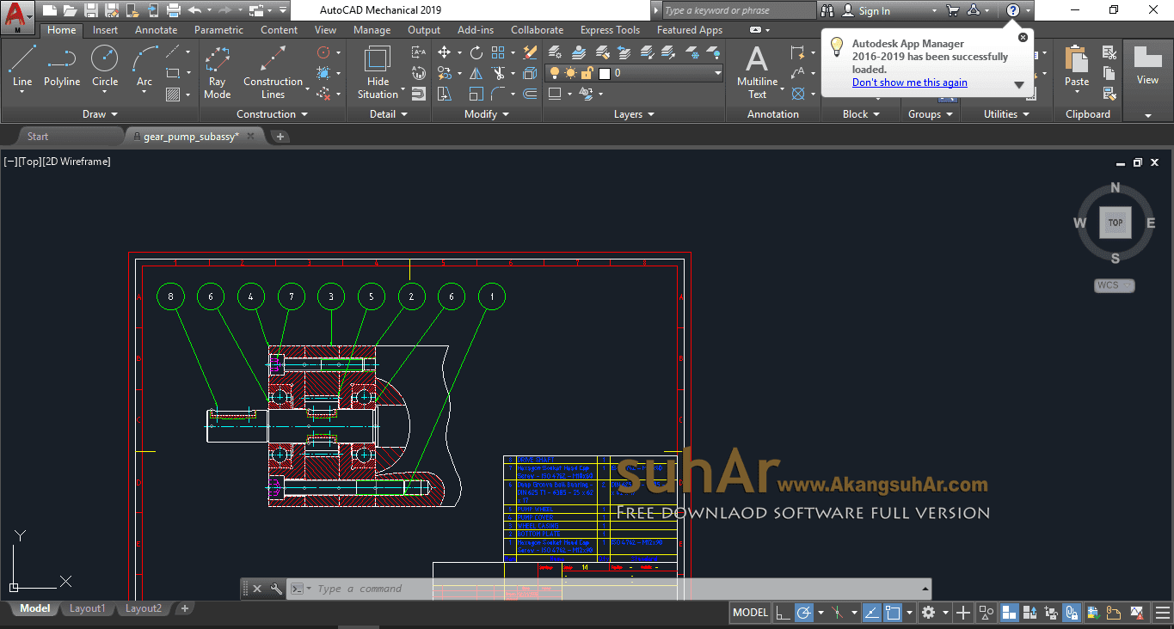Viewport: 1174px width, 629px height.
Task: Toggle object snap tracking in status bar
Action: tap(871, 613)
